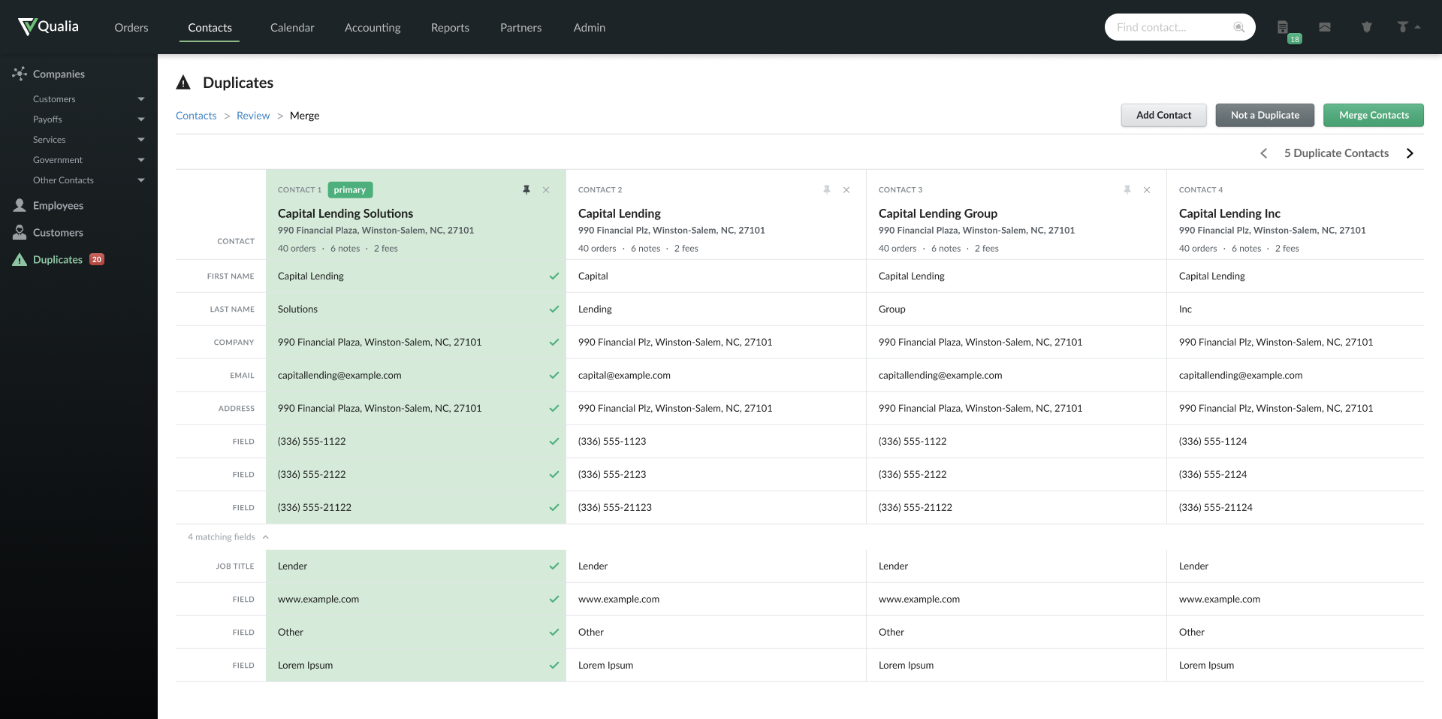Open the documents icon with 18 badge
The image size is (1442, 719).
pyautogui.click(x=1282, y=27)
